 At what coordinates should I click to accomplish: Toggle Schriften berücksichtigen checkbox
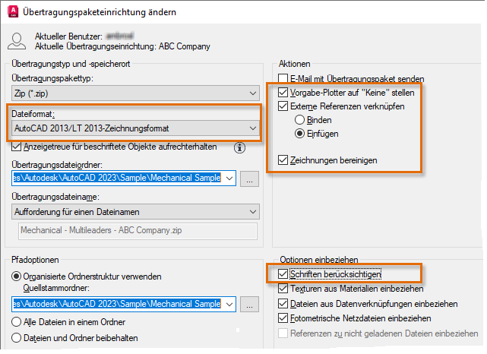[x=283, y=274]
